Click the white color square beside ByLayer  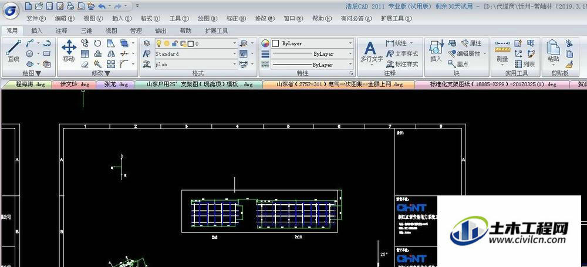(276, 43)
